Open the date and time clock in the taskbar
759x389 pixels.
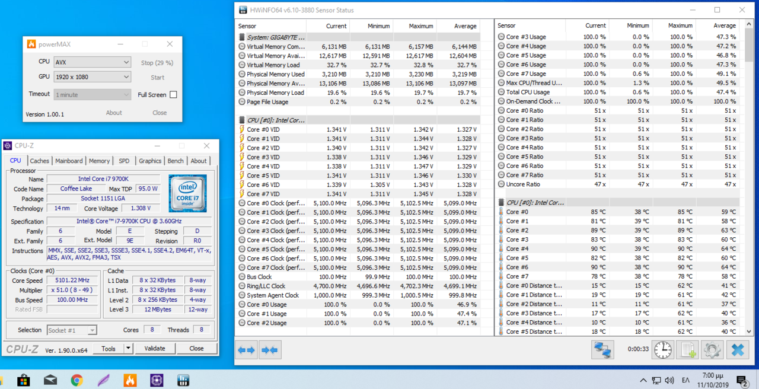pos(712,380)
